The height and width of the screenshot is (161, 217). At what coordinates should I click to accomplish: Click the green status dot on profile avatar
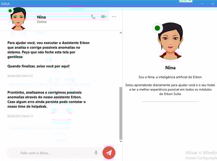(x=157, y=28)
